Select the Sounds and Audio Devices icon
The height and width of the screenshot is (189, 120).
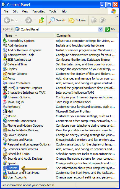[5, 158]
